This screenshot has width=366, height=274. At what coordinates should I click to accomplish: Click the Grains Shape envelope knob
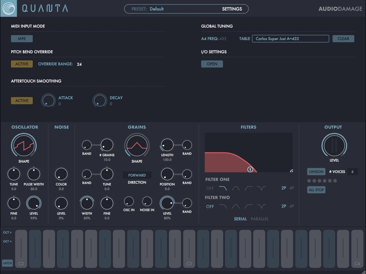(x=137, y=146)
